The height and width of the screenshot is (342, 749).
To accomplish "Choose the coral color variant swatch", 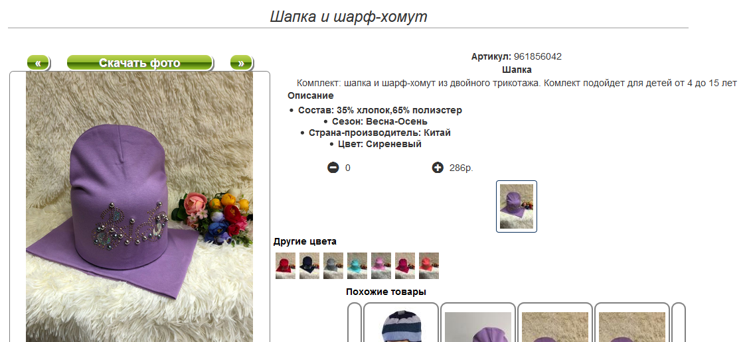I will point(429,266).
